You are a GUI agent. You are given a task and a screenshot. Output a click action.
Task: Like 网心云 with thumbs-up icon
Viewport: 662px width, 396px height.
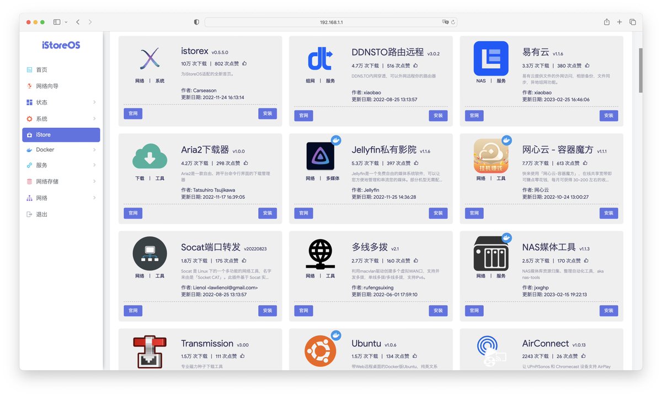click(x=586, y=163)
